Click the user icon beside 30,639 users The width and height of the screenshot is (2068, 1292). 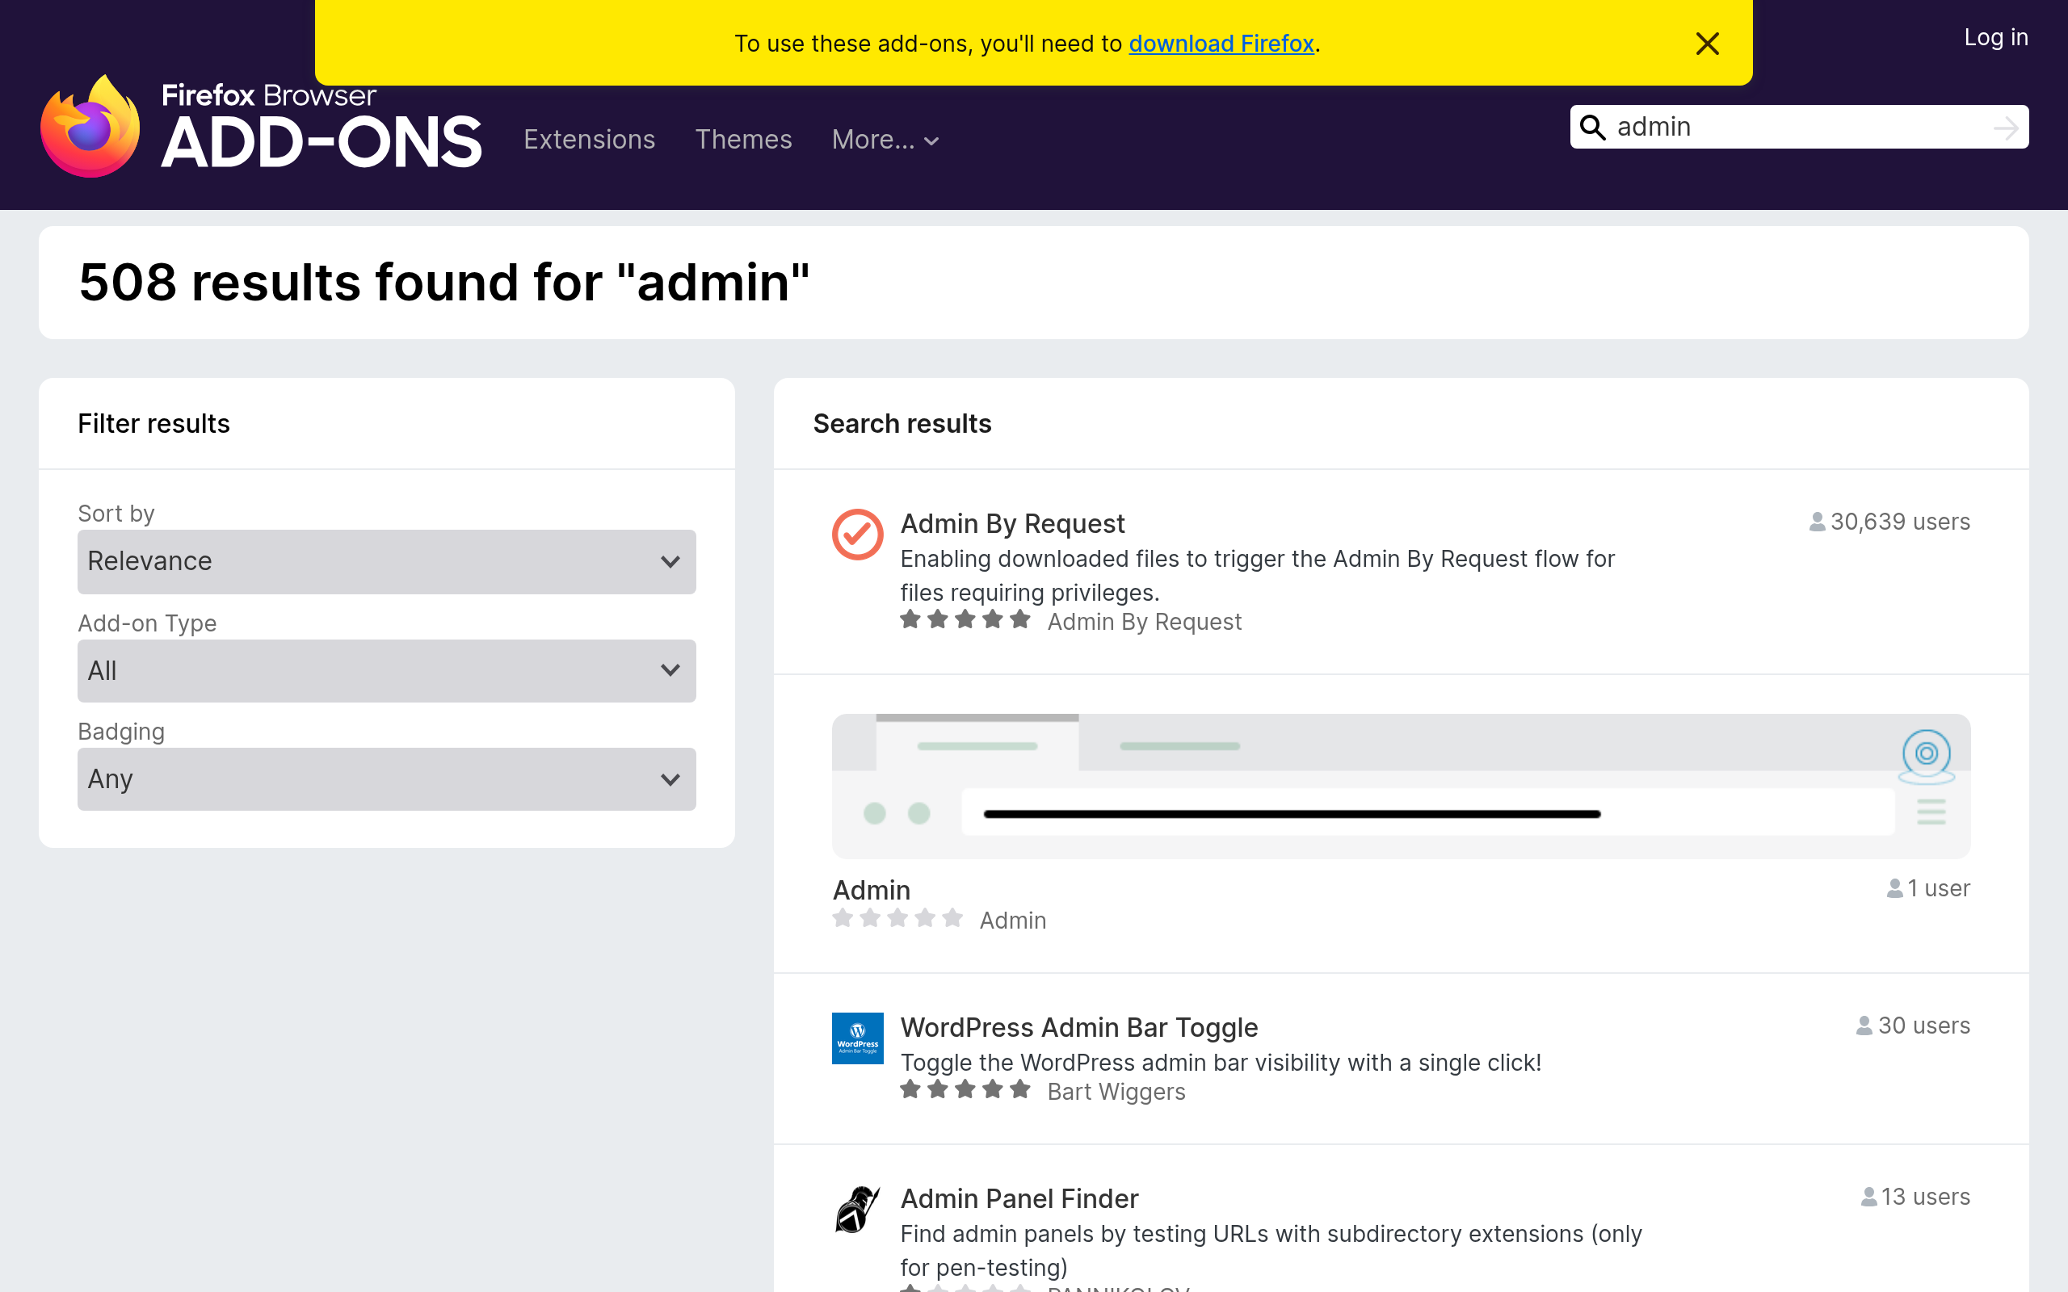[x=1817, y=522]
